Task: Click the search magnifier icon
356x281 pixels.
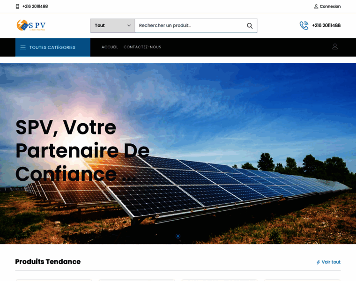Action: pyautogui.click(x=250, y=26)
